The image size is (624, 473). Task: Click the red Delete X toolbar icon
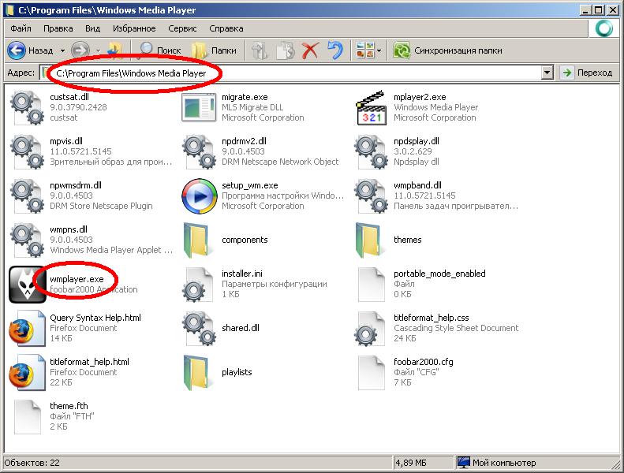click(x=310, y=50)
